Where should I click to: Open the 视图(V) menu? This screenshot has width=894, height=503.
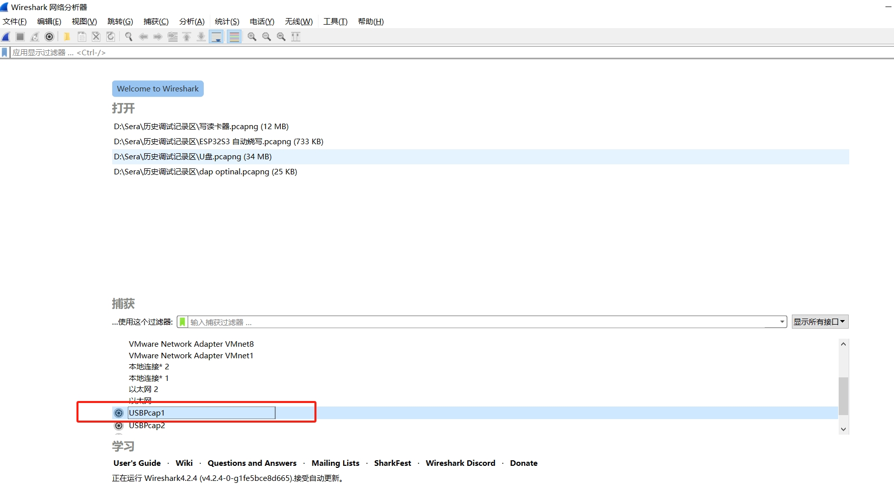pos(85,22)
